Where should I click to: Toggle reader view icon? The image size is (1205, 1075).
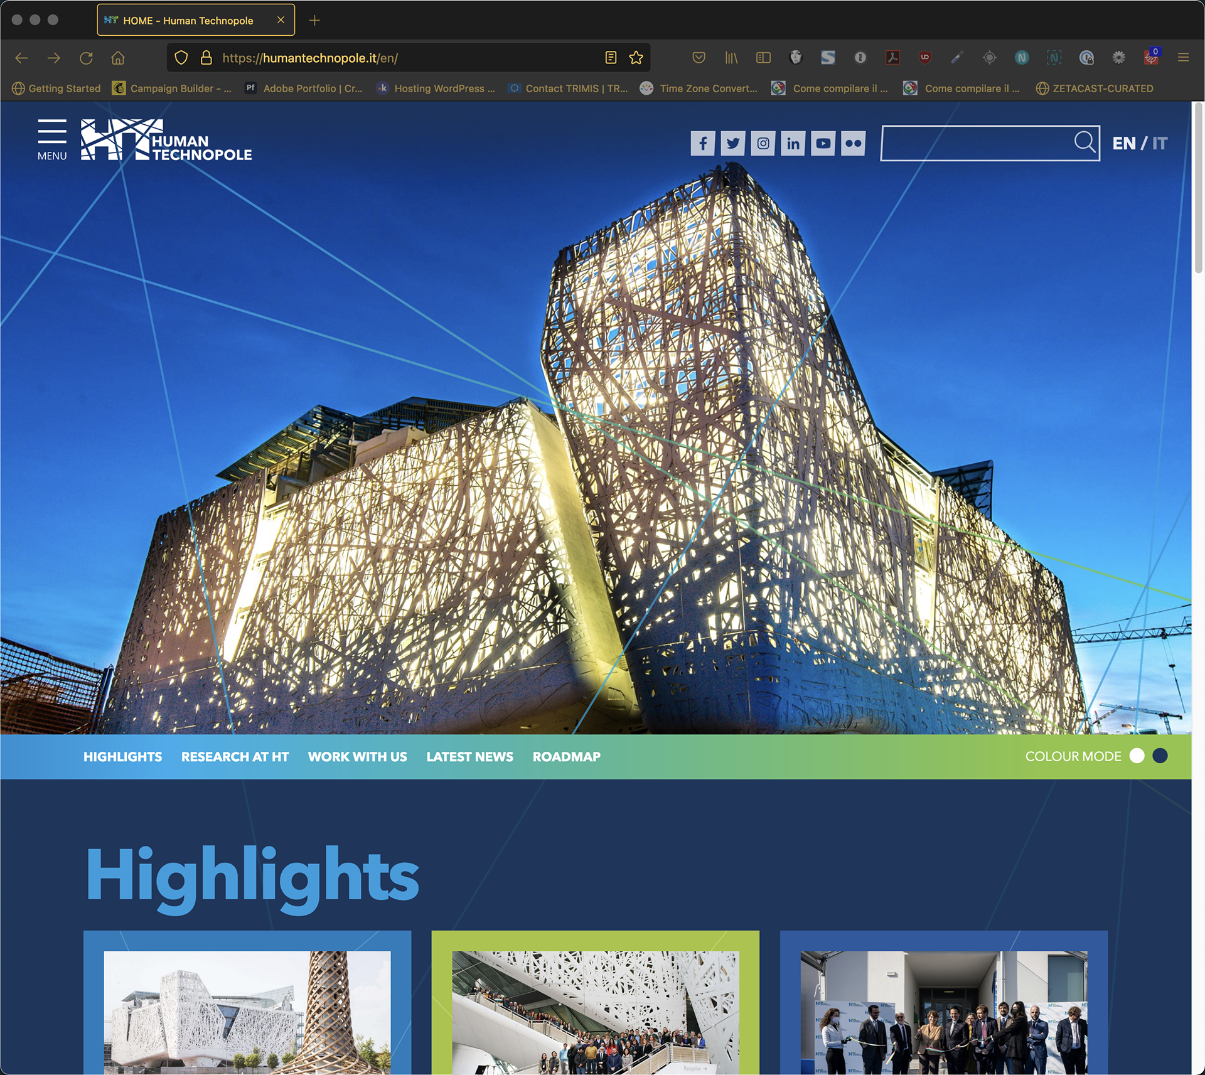point(611,58)
